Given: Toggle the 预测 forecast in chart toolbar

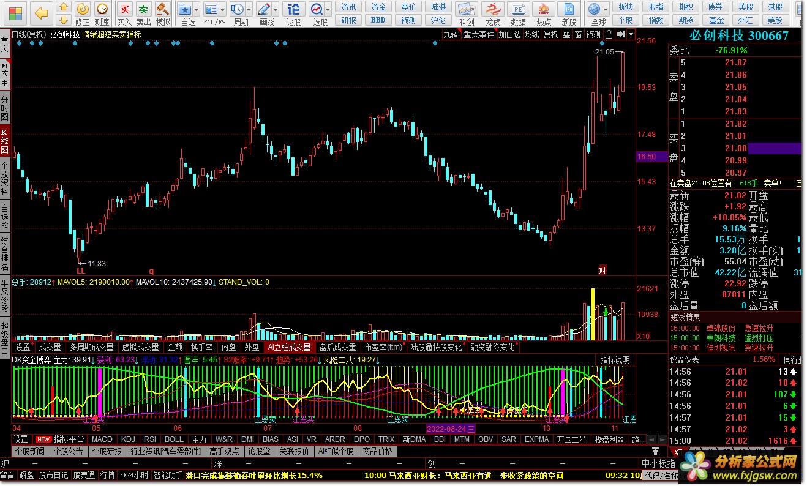Looking at the screenshot, I should click(593, 34).
